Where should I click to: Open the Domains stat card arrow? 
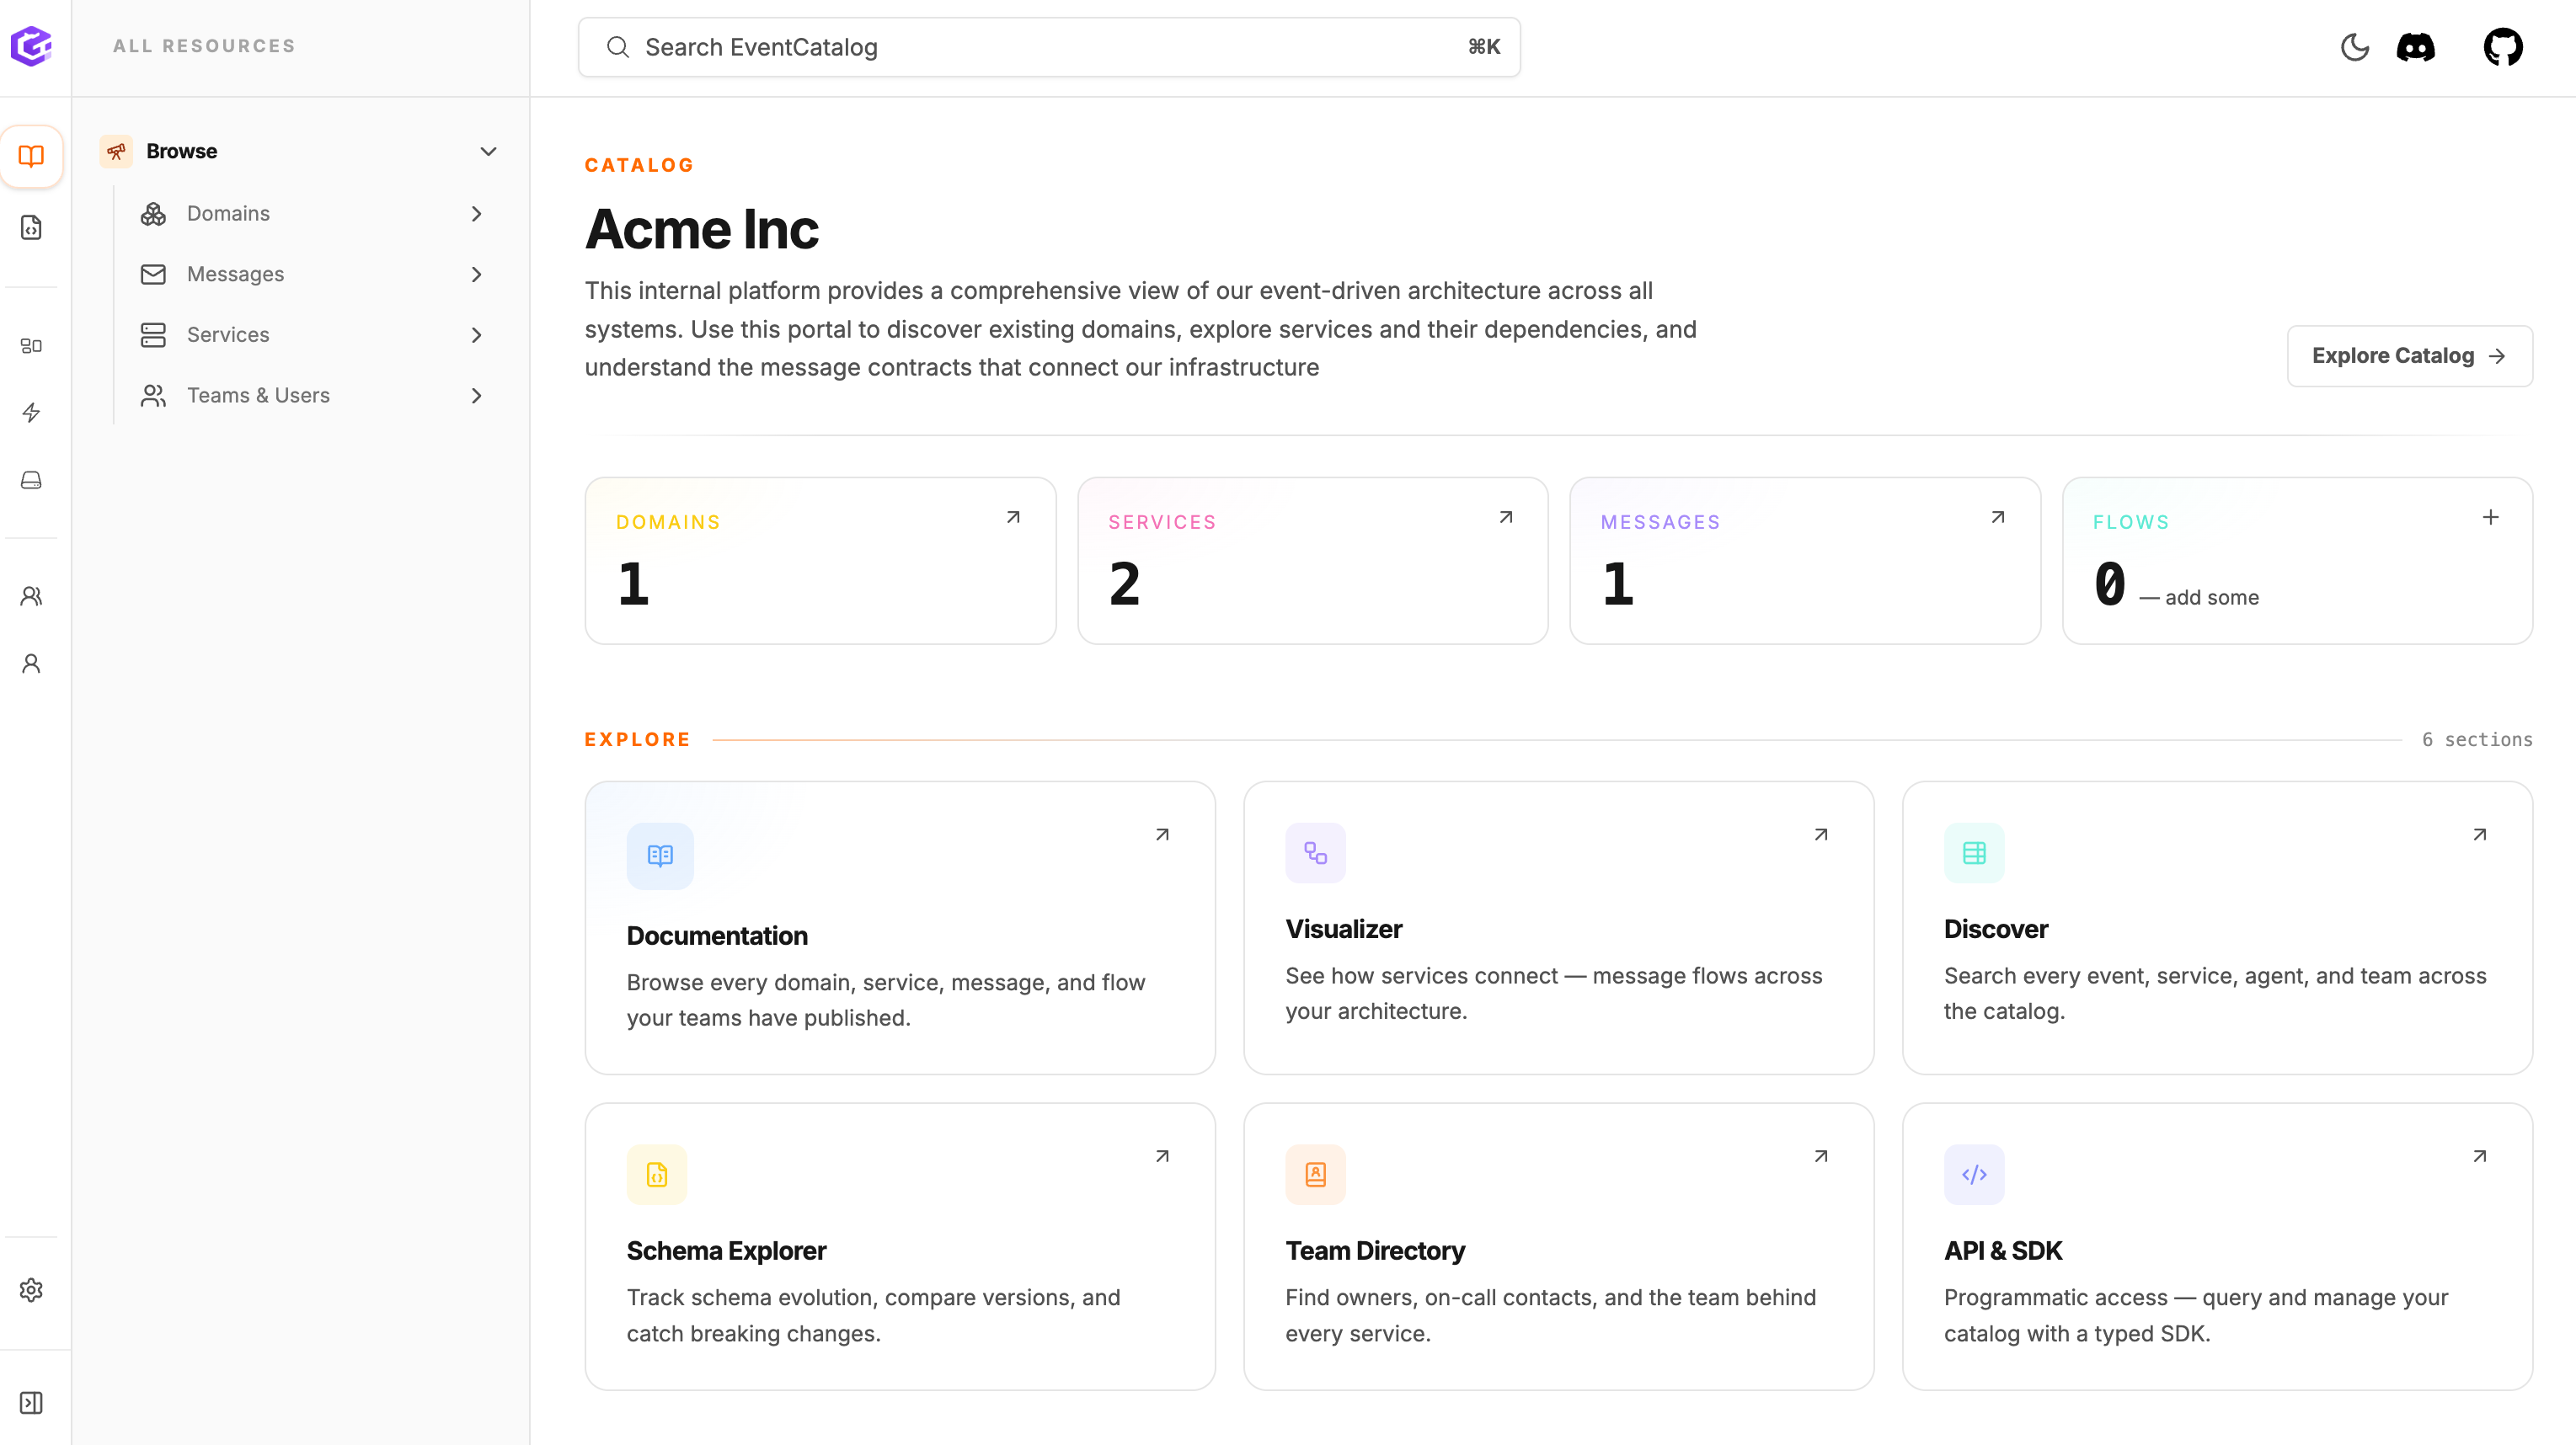click(1013, 517)
